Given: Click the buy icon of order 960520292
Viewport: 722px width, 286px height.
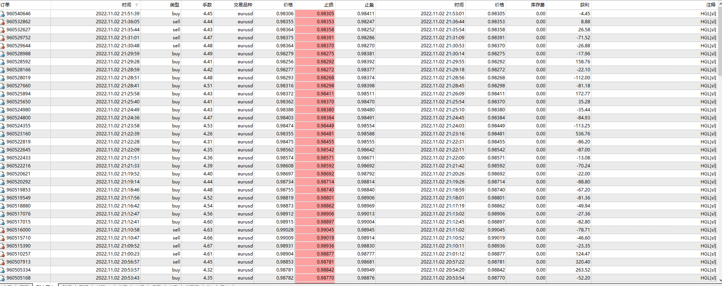Looking at the screenshot, I should tap(2, 182).
